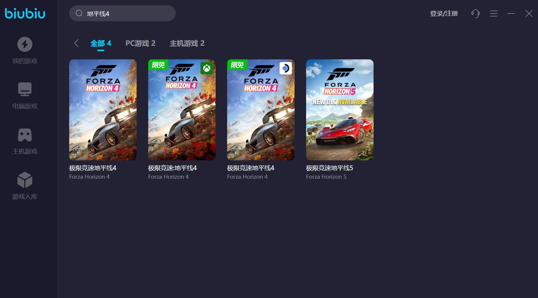Open the console games controller icon
Image resolution: width=538 pixels, height=298 pixels.
(x=25, y=135)
